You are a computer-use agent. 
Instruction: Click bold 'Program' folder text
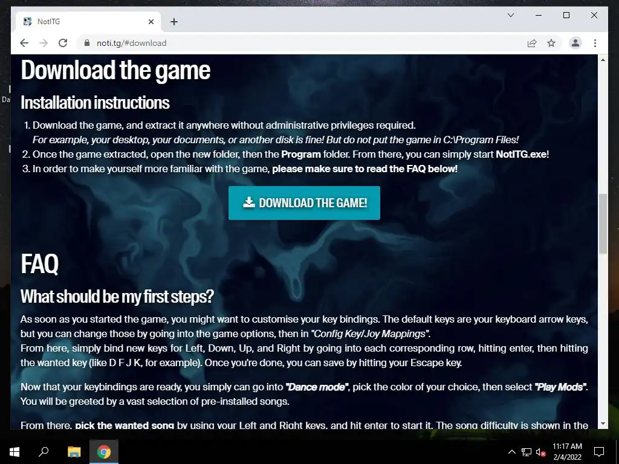coord(301,154)
